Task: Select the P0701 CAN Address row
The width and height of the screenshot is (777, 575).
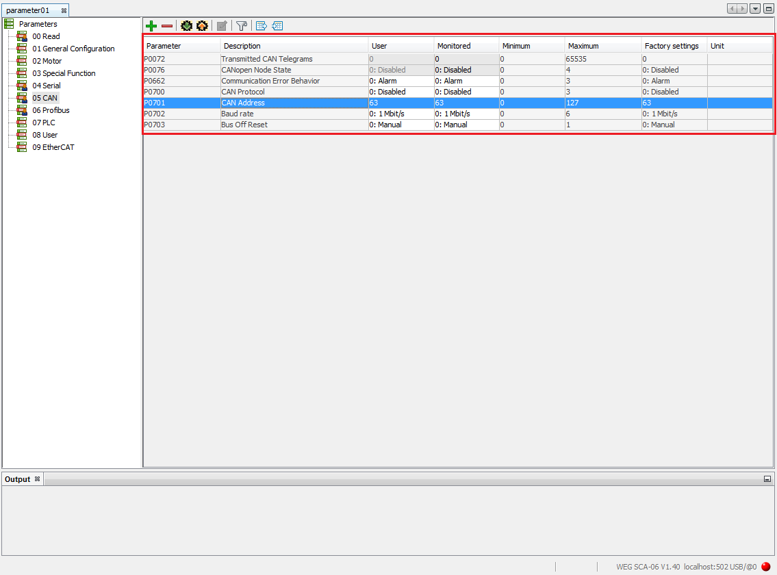Action: click(274, 103)
